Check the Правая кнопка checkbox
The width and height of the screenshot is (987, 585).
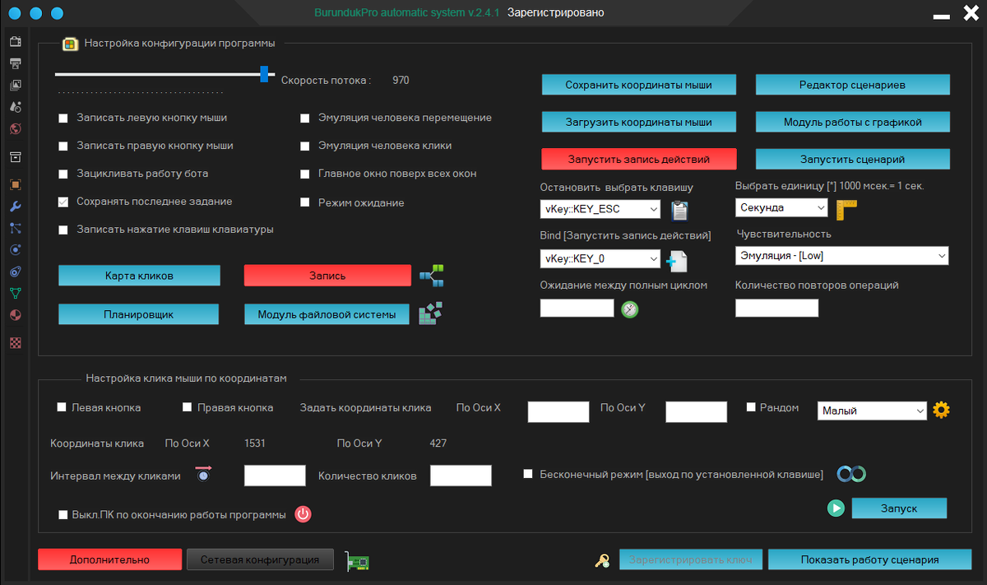tap(187, 407)
